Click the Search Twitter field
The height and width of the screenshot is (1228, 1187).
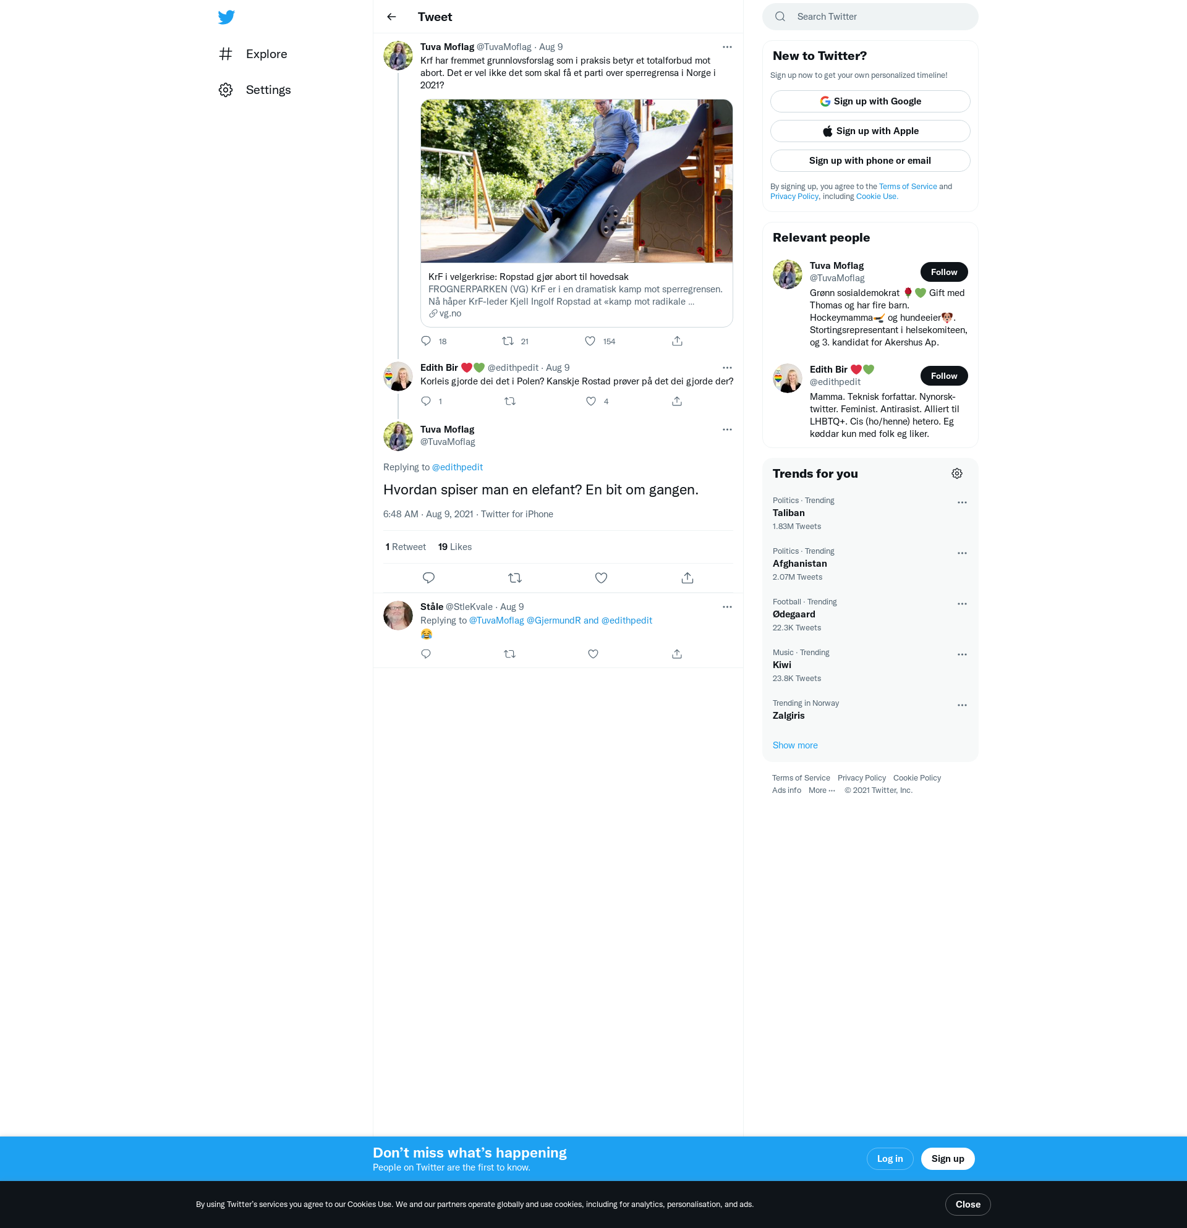click(870, 17)
